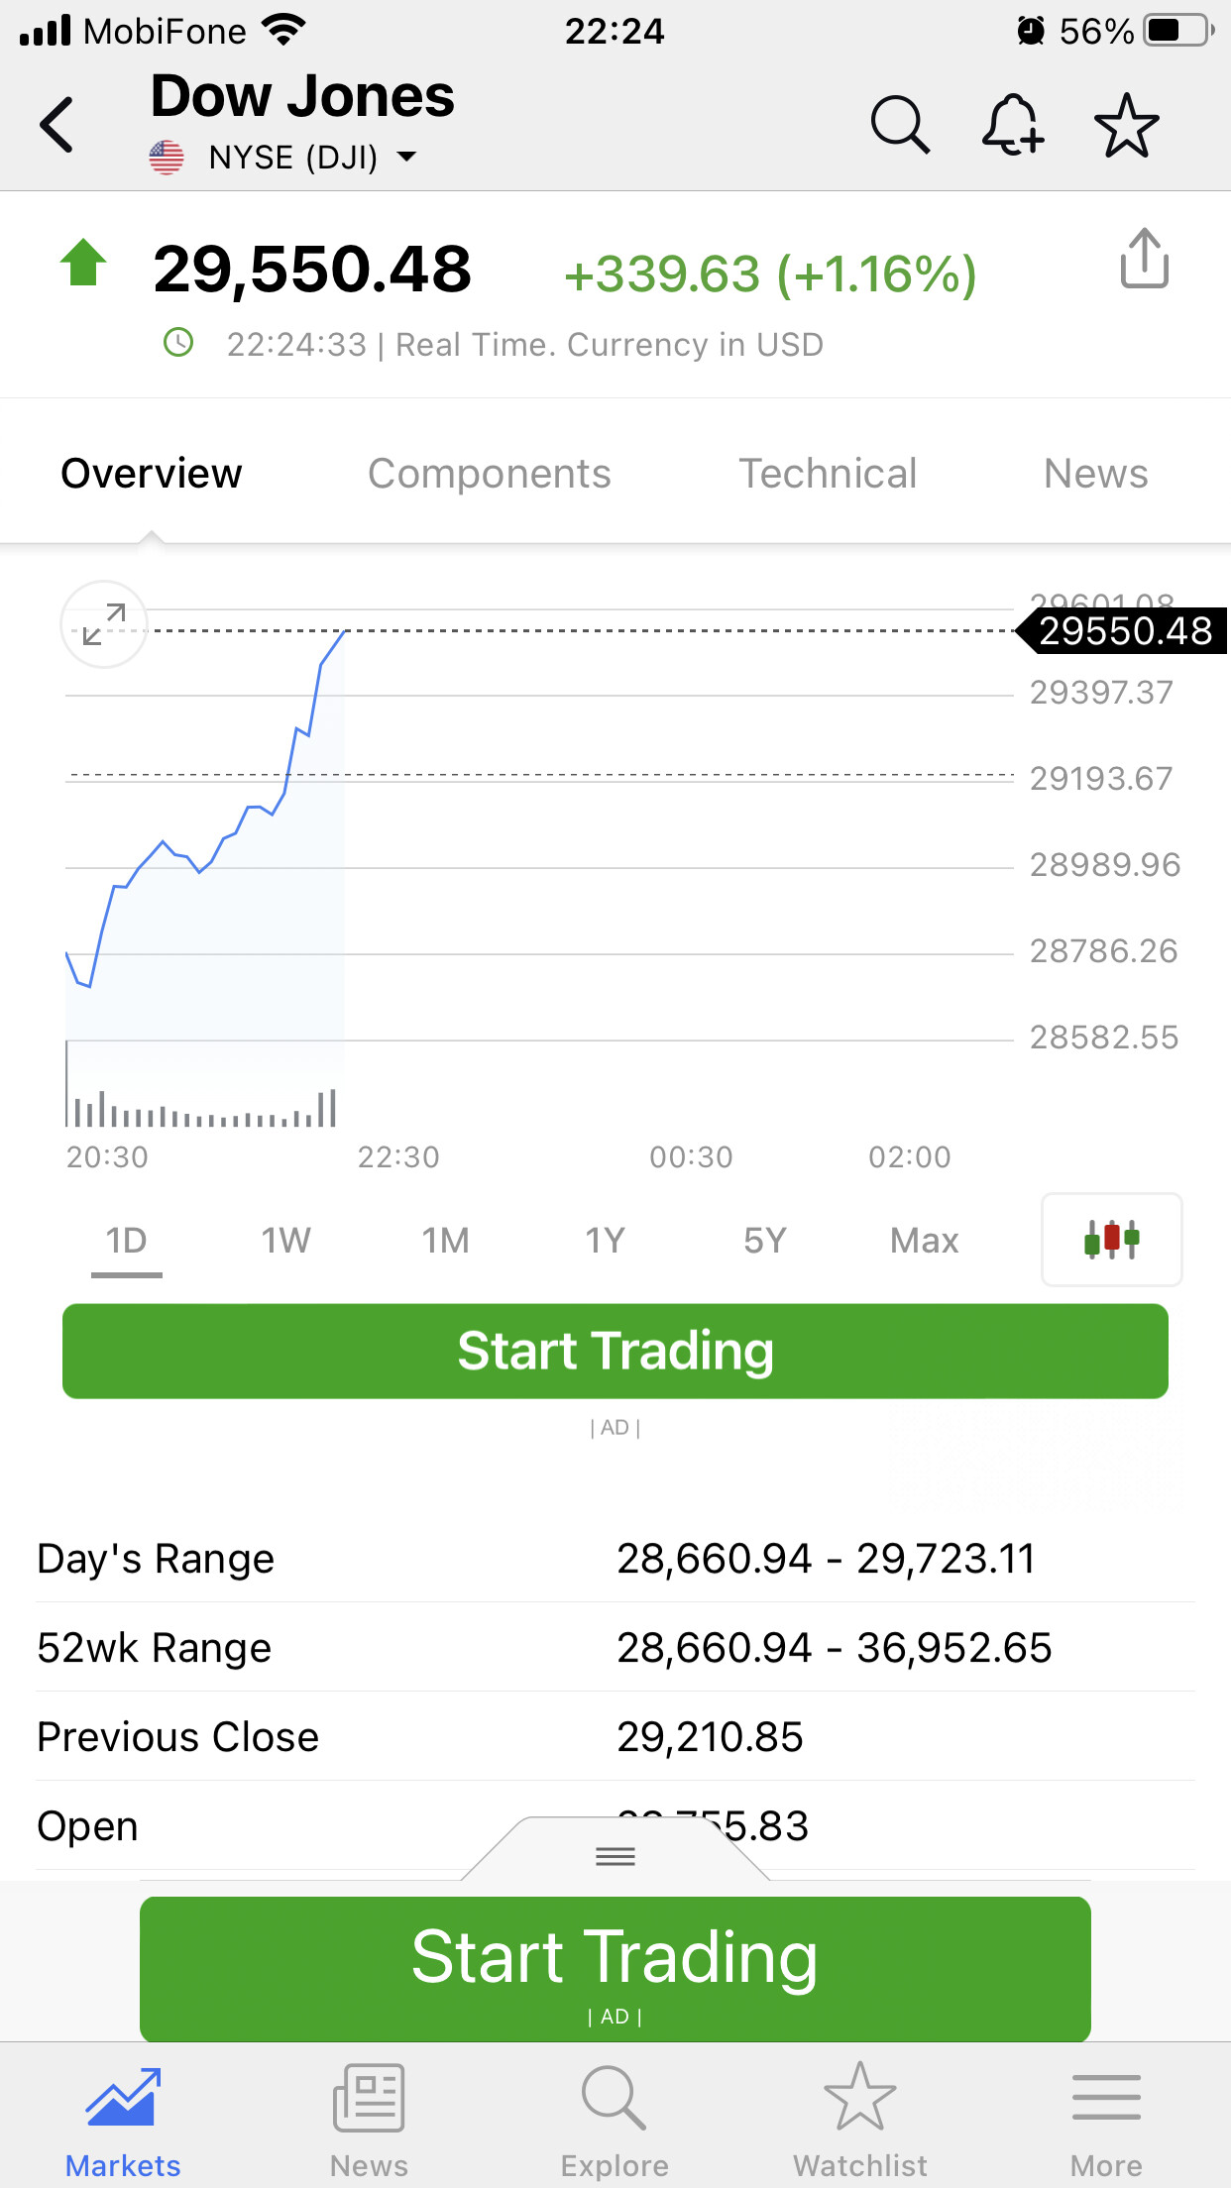
Task: Switch to the Components tab
Action: click(489, 474)
